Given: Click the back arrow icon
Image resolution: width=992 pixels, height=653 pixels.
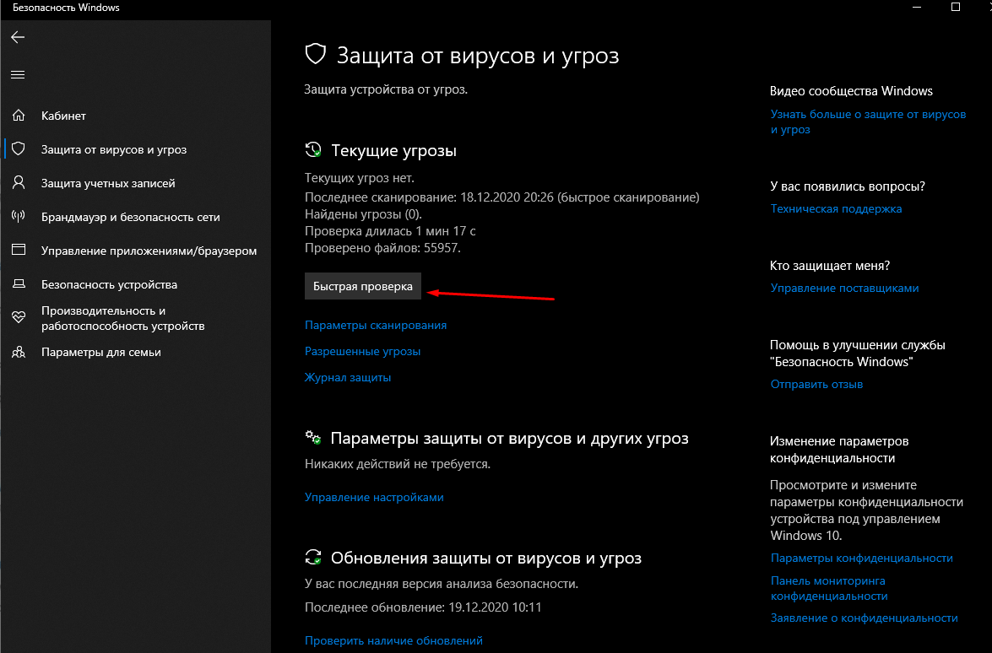Looking at the screenshot, I should [18, 37].
